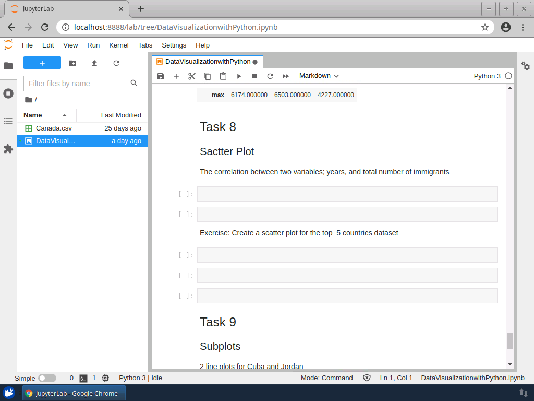
Task: Refresh the file list icon
Action: (116, 63)
